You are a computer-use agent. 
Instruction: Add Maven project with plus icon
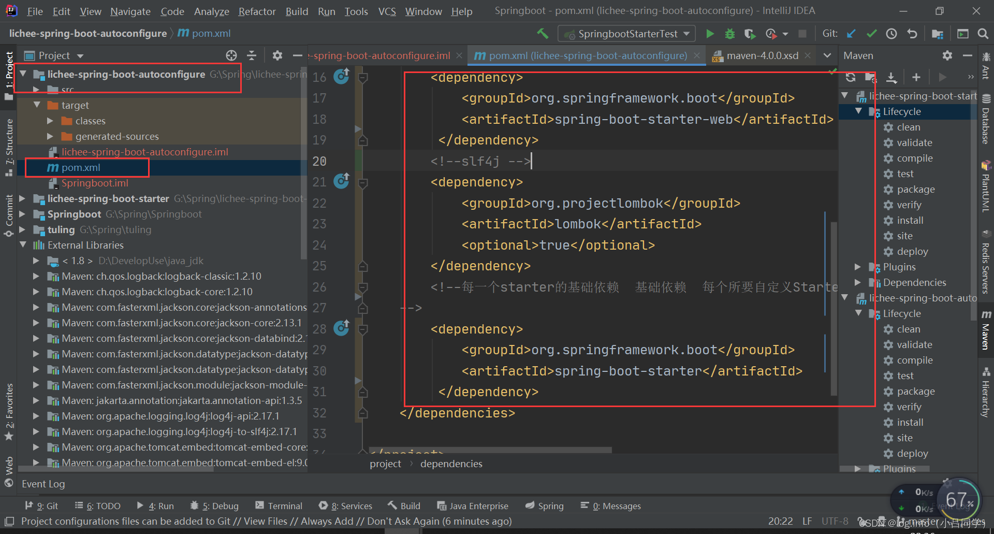point(916,77)
